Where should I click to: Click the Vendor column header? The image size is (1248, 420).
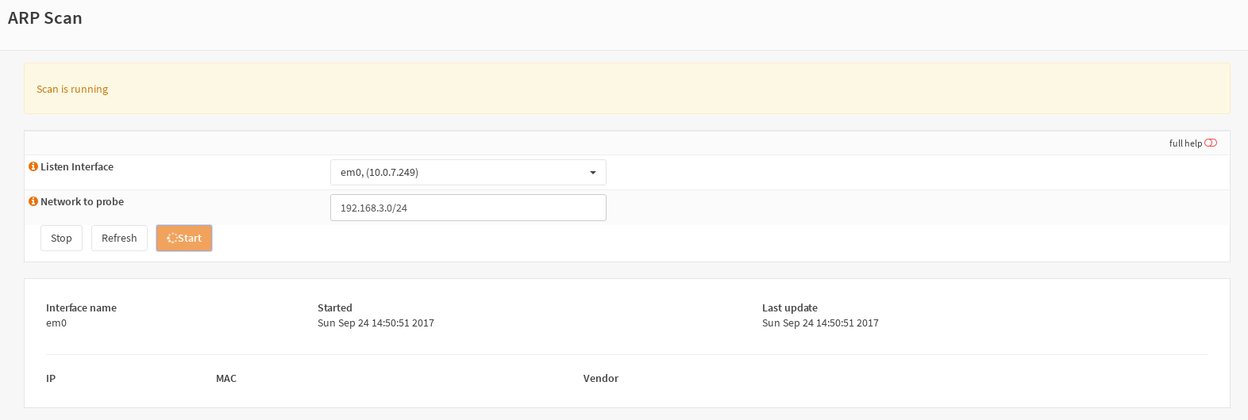click(x=601, y=378)
